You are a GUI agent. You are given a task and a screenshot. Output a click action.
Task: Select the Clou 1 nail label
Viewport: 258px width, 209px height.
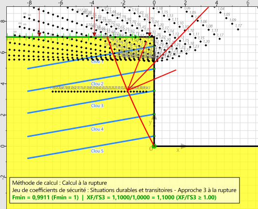point(97,62)
